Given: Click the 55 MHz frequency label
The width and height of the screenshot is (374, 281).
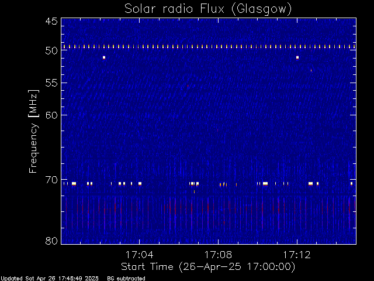Looking at the screenshot, I should click(x=51, y=83).
